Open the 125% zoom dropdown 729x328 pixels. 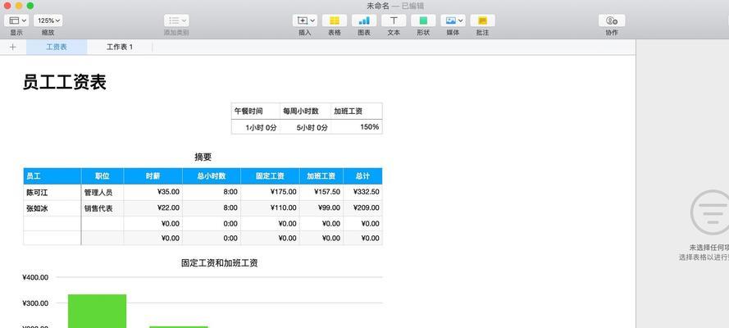pyautogui.click(x=48, y=20)
